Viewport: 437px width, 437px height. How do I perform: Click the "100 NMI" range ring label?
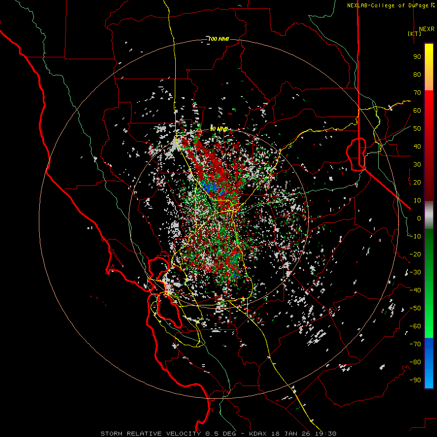(x=218, y=39)
